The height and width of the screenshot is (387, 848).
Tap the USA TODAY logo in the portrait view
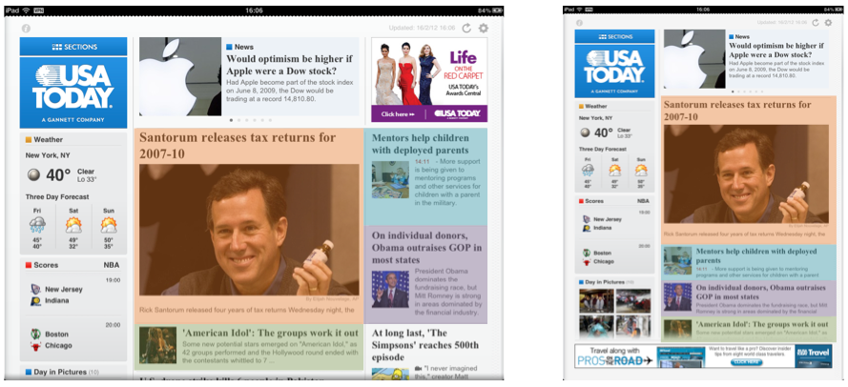(614, 71)
